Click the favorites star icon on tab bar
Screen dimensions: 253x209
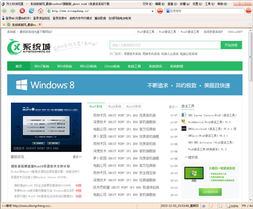tap(4, 24)
